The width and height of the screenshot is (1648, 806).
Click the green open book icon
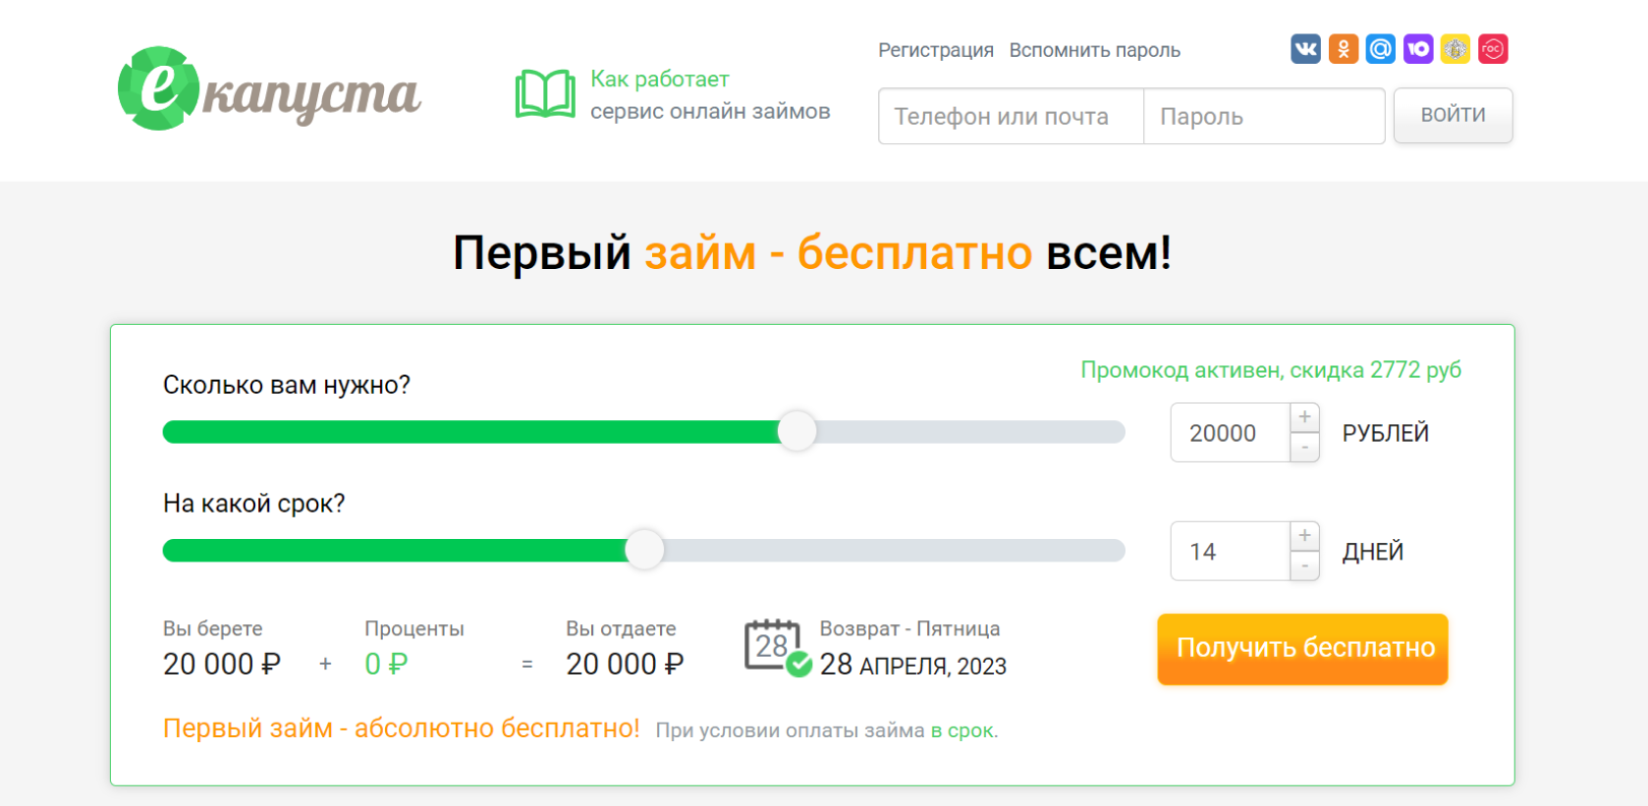pos(545,94)
